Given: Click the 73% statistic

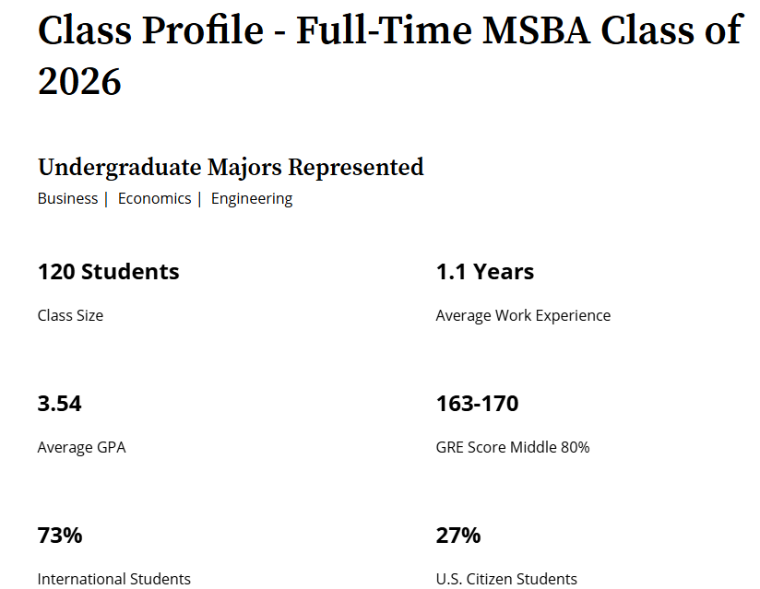Looking at the screenshot, I should click(x=60, y=536).
